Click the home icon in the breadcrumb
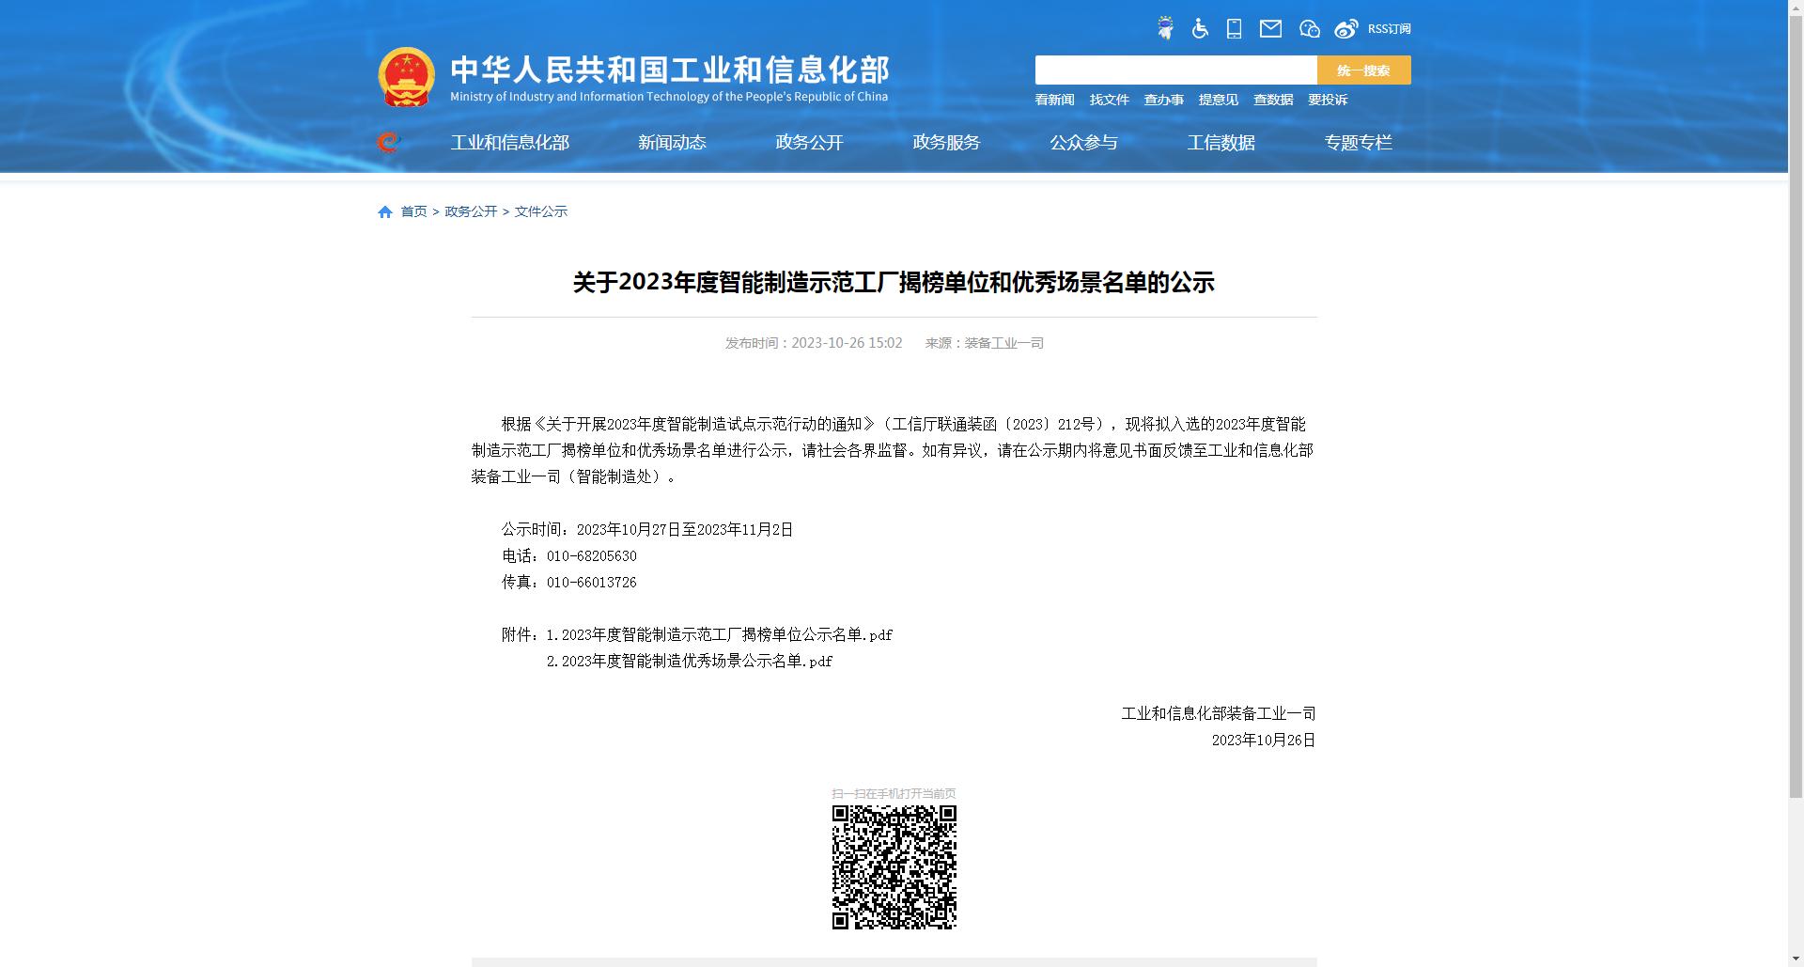Screen dimensions: 1804x967 [384, 211]
